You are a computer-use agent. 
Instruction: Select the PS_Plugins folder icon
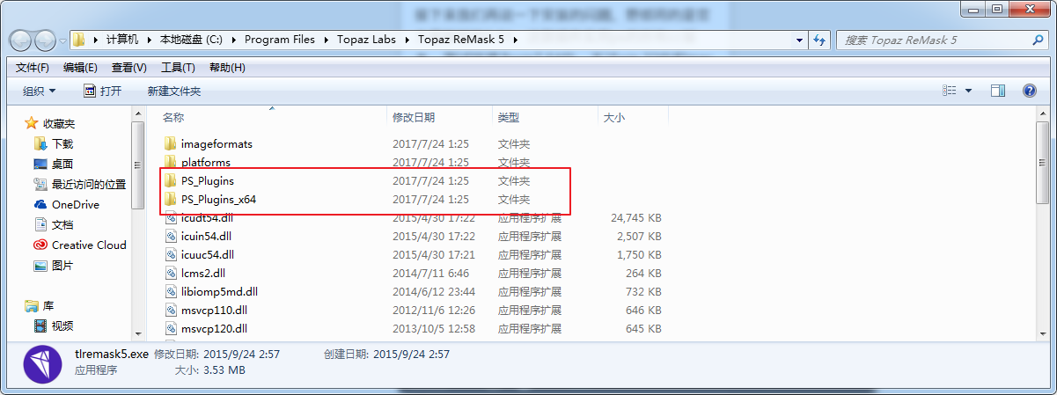[171, 180]
